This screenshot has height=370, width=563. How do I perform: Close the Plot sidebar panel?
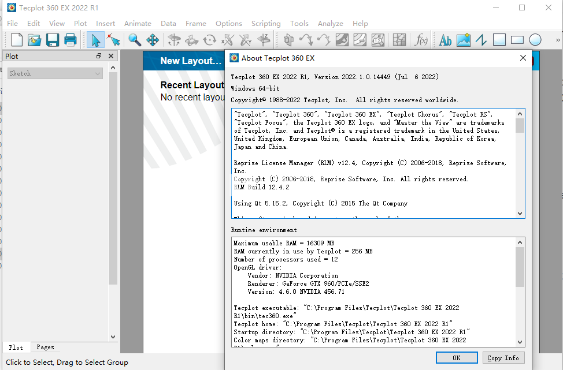[x=111, y=56]
